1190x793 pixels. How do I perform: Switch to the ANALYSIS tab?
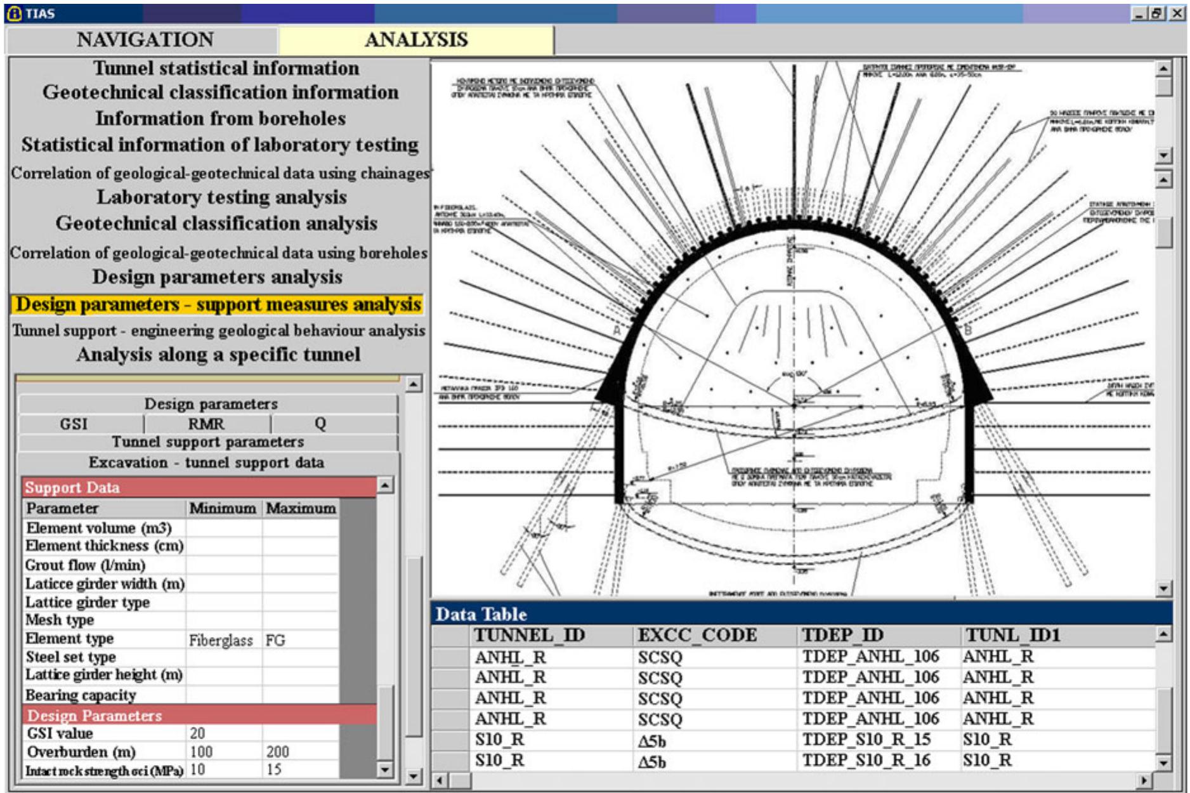click(x=416, y=40)
